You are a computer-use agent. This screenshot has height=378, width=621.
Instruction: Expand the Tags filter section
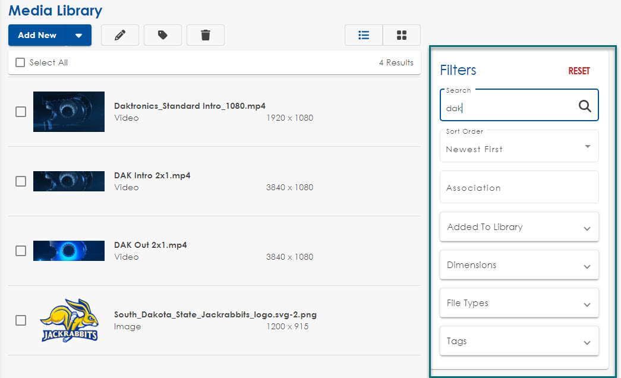[519, 341]
